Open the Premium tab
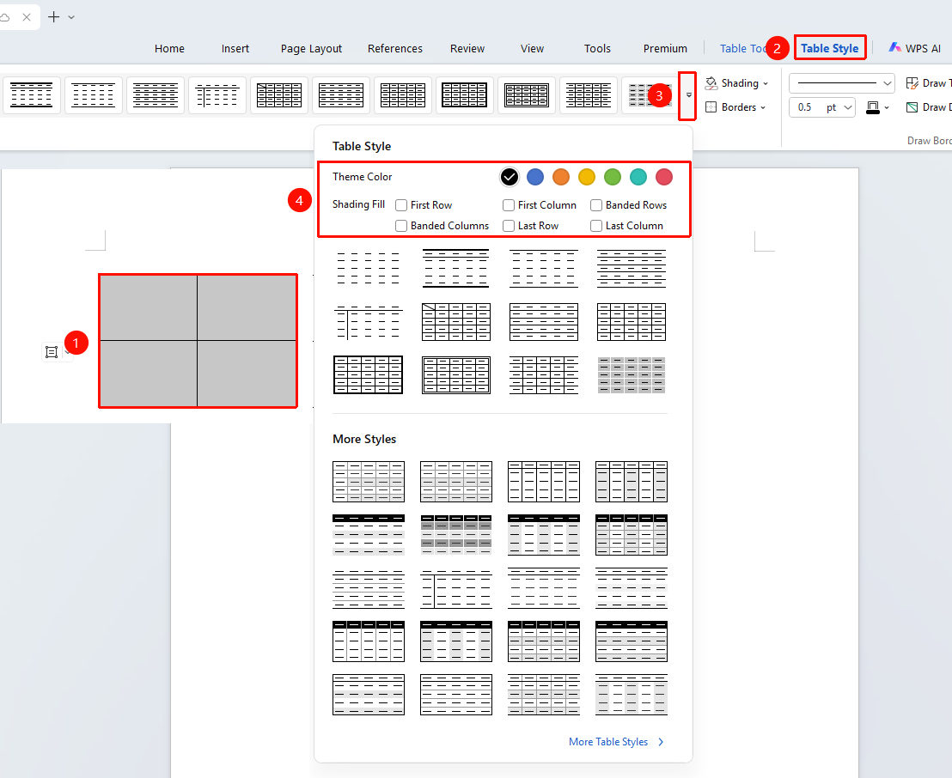952x778 pixels. click(665, 49)
